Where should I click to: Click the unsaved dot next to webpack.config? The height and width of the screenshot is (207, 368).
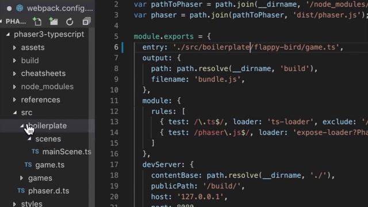pyautogui.click(x=9, y=9)
